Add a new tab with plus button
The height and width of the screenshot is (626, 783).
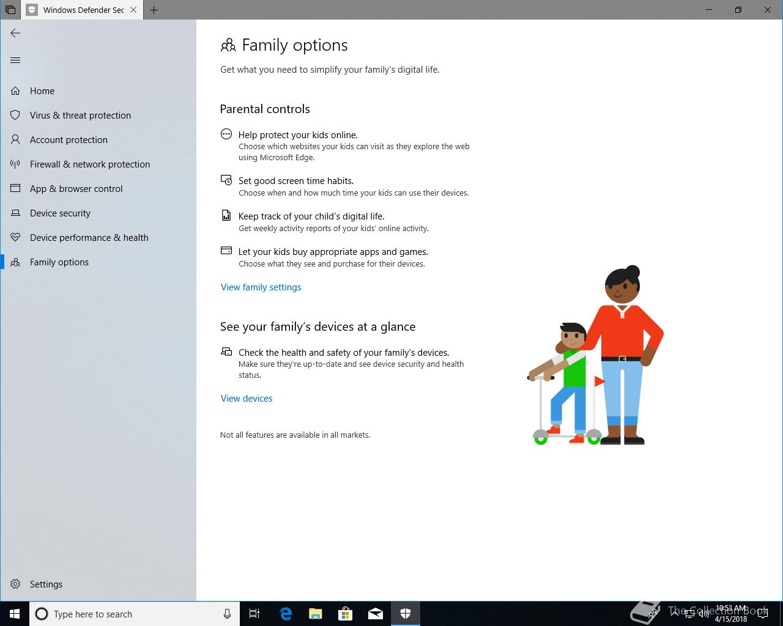[154, 10]
